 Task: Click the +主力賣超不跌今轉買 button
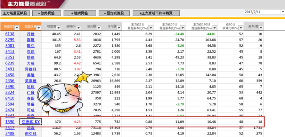[156, 13]
